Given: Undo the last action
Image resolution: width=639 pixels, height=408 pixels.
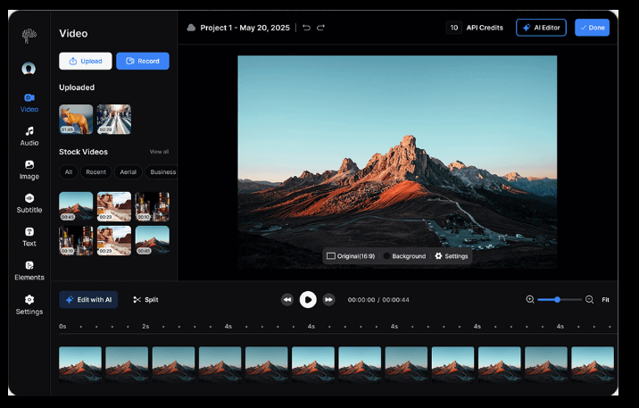Looking at the screenshot, I should pos(306,28).
